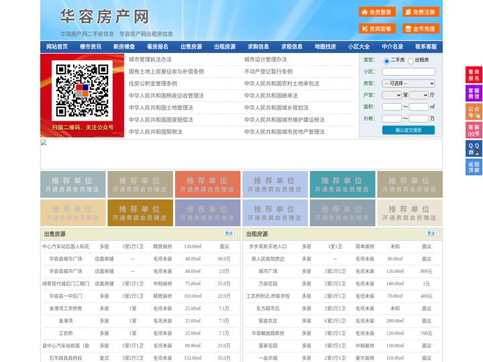Open the 求购信息 nav item

[x=258, y=47]
